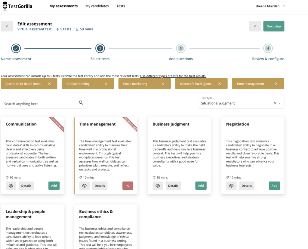The height and width of the screenshot is (249, 308).
Task: Open the Tests section
Action: [120, 6]
